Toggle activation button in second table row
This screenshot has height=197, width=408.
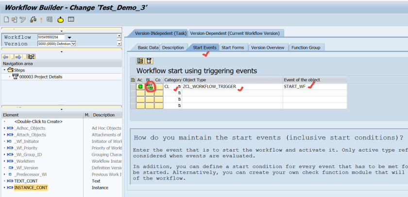click(140, 93)
